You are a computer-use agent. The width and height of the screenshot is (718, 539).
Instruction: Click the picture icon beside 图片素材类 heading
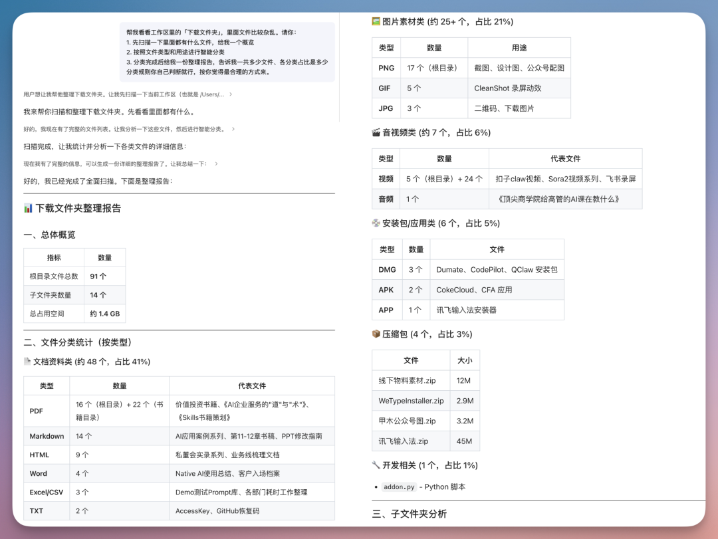376,21
